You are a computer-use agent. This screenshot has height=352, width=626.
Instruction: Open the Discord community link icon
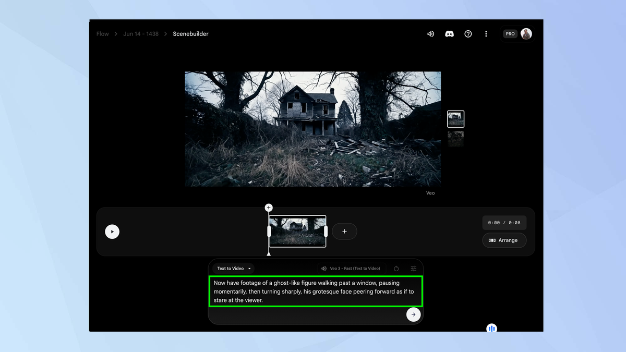coord(449,34)
